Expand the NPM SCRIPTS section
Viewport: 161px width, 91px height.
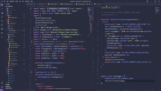[9, 88]
